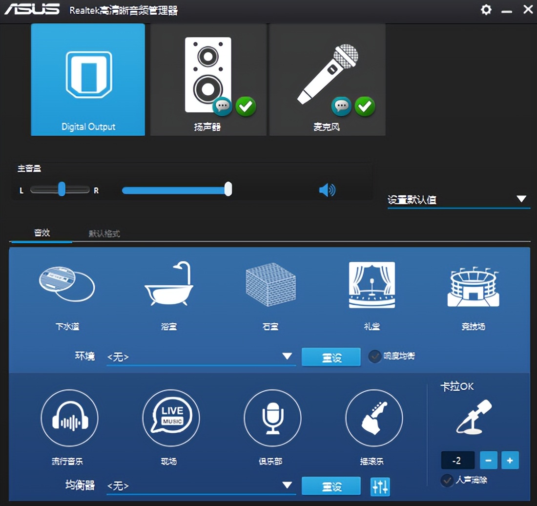Switch to the 默认格式 tab
Screen dimensions: 537x506
(x=103, y=233)
